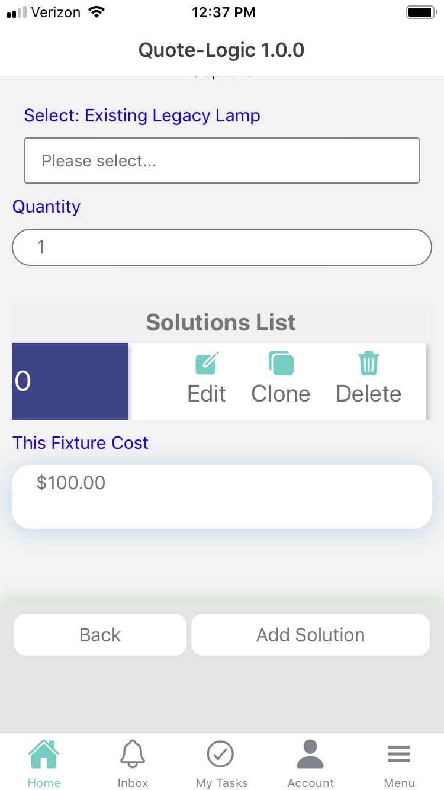Open the hamburger Menu icon
Viewport: 444px width, 790px height.
(x=399, y=754)
